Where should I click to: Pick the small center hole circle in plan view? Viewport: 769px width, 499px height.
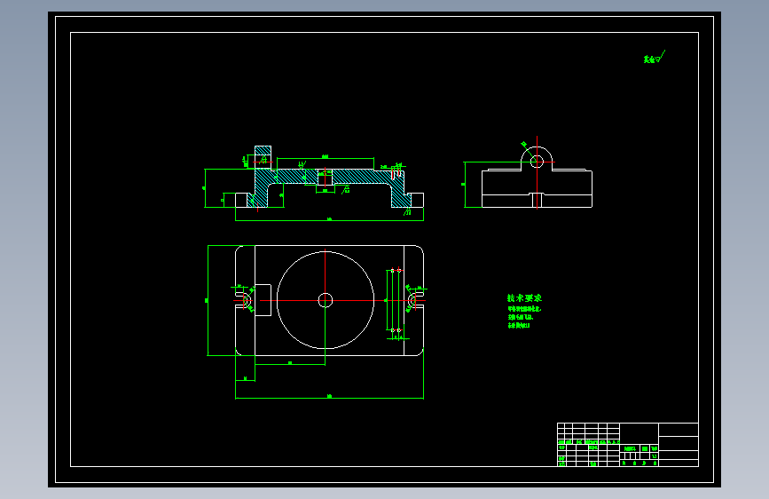(326, 300)
